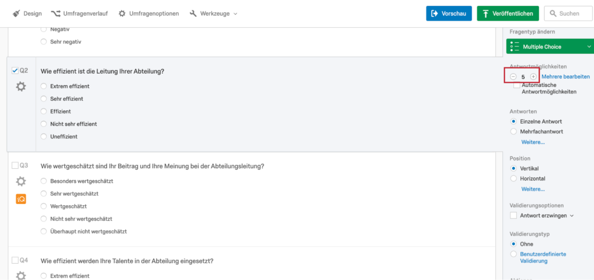594x280 pixels.
Task: Click the Q3 question gear icon
Action: tap(21, 181)
